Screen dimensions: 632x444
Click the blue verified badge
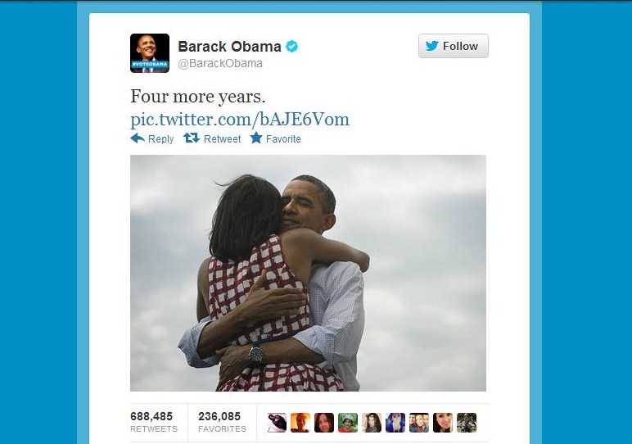pyautogui.click(x=291, y=47)
